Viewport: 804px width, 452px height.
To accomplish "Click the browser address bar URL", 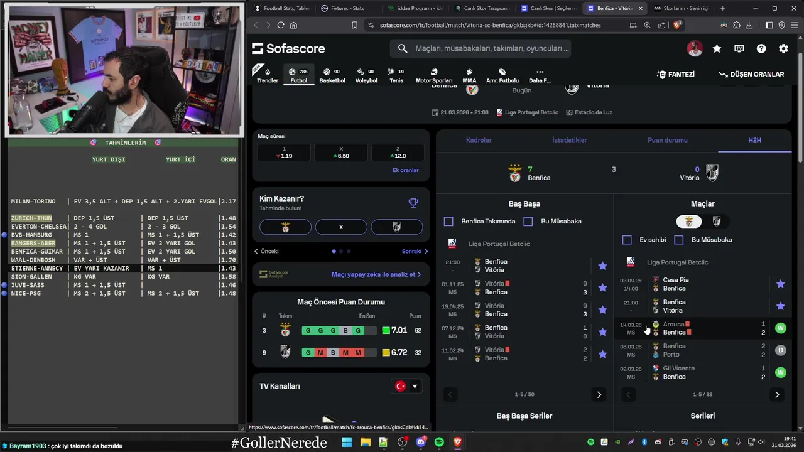I will 490,25.
